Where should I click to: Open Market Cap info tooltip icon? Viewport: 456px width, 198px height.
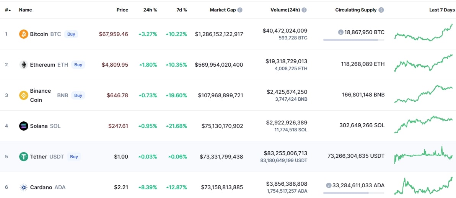pos(239,10)
